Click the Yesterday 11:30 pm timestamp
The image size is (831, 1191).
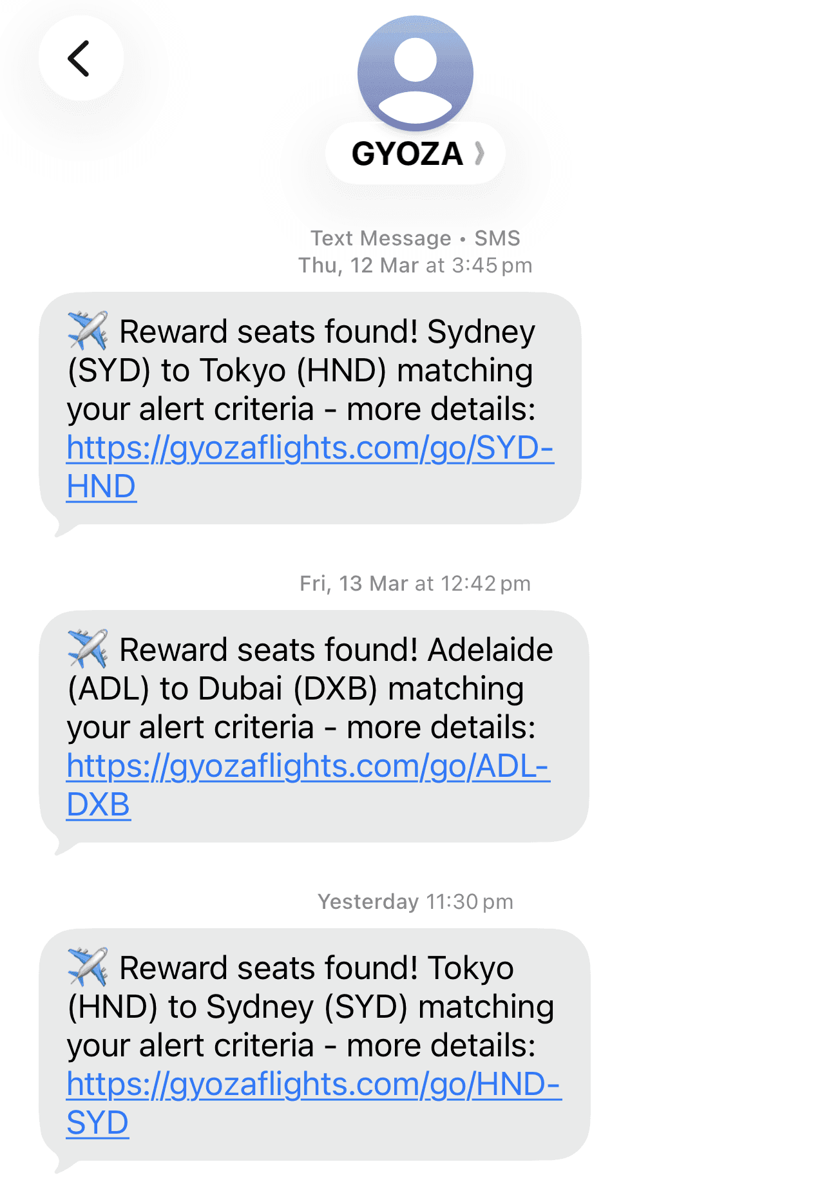click(415, 902)
